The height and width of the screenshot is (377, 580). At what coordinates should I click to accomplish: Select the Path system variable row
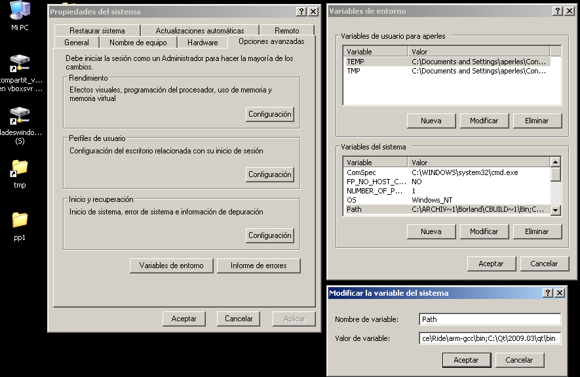448,209
